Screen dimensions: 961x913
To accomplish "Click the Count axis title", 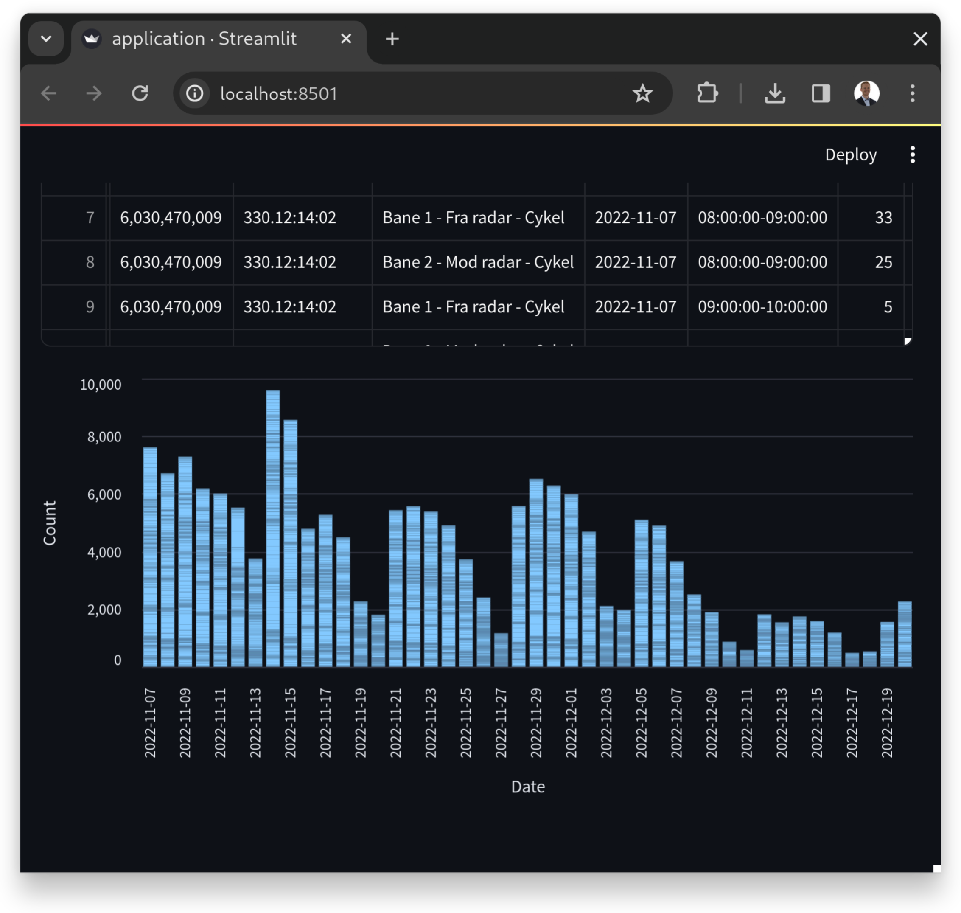I will [x=50, y=523].
